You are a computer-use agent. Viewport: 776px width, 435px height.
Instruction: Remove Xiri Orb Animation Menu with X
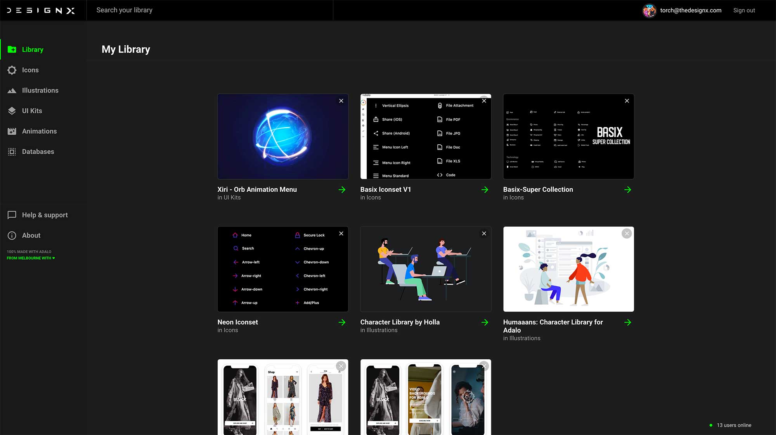pos(341,101)
